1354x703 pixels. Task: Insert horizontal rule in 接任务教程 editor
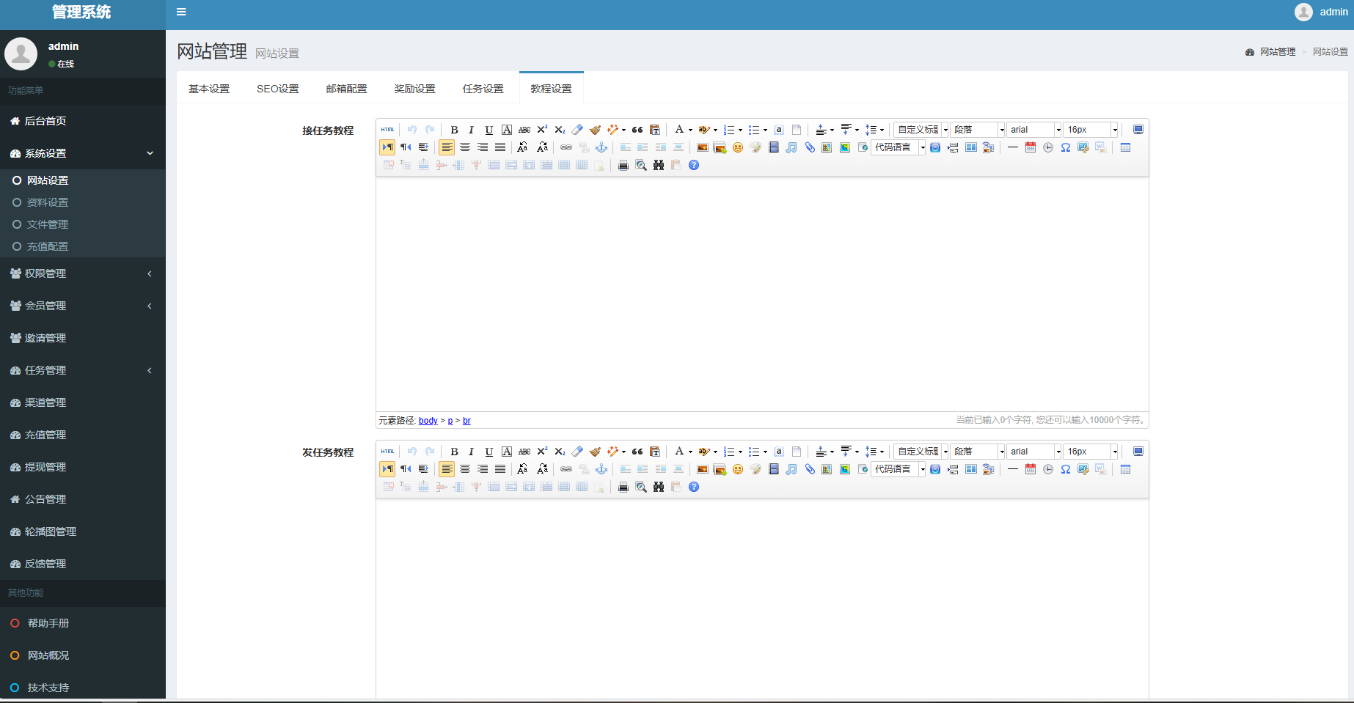1013,147
